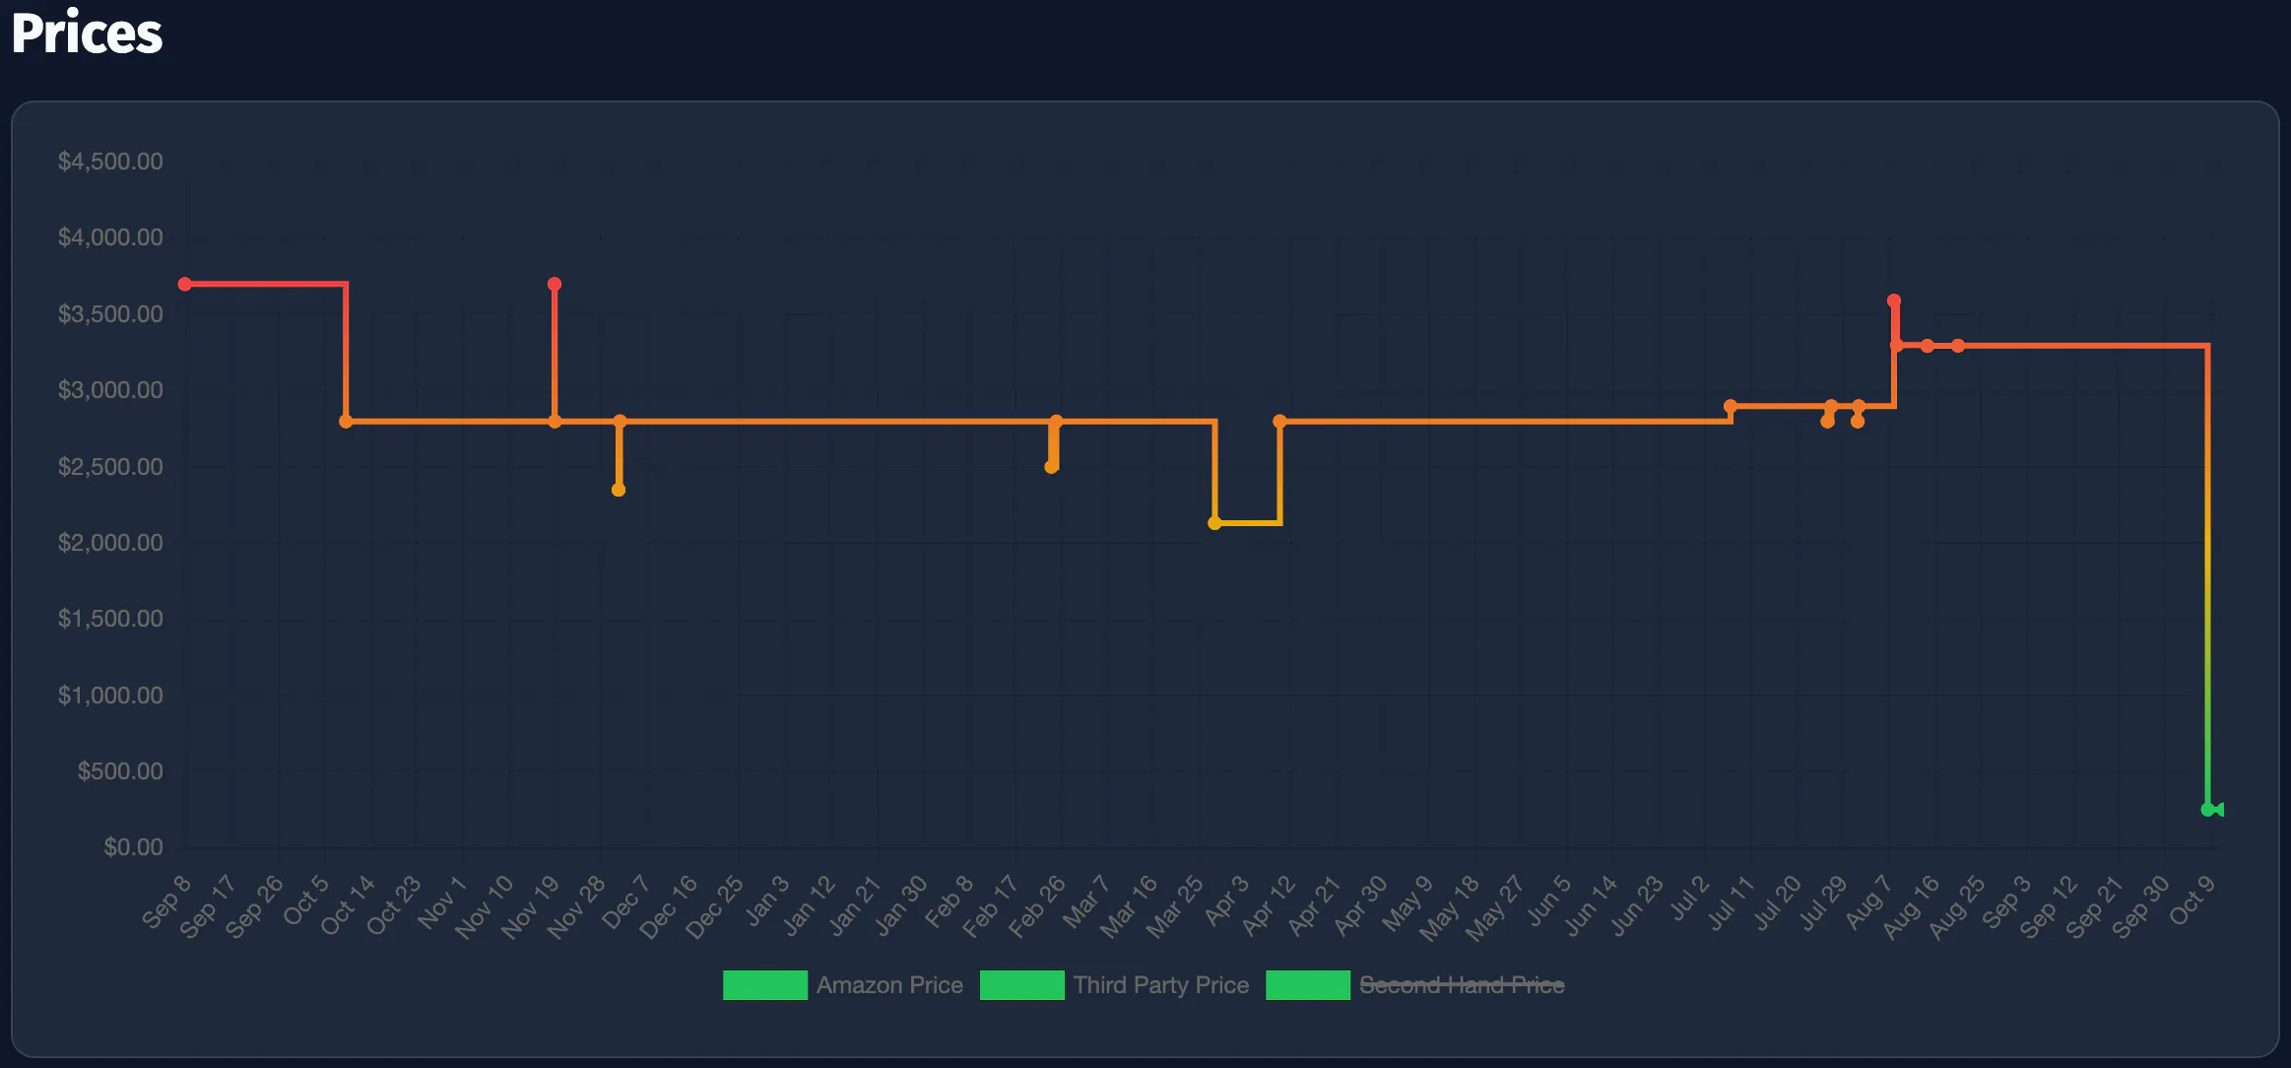This screenshot has height=1068, width=2291.
Task: Click the green Third Party Price swatch
Action: 1022,985
